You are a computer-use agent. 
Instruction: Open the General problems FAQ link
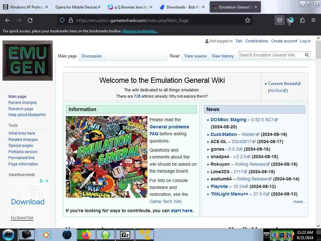[169, 130]
